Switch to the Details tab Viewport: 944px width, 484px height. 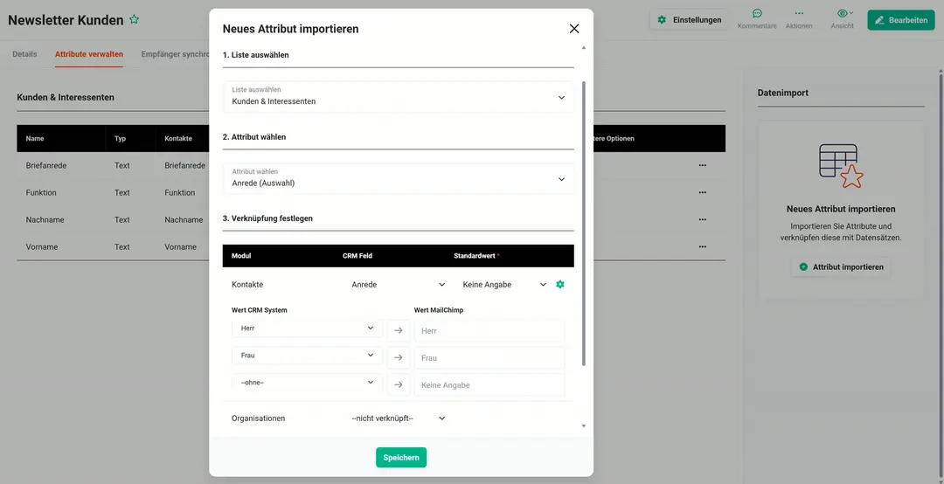pos(24,54)
